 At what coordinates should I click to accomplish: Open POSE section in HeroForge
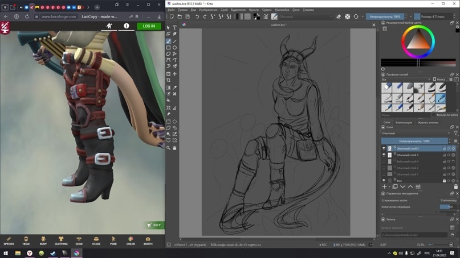click(113, 241)
